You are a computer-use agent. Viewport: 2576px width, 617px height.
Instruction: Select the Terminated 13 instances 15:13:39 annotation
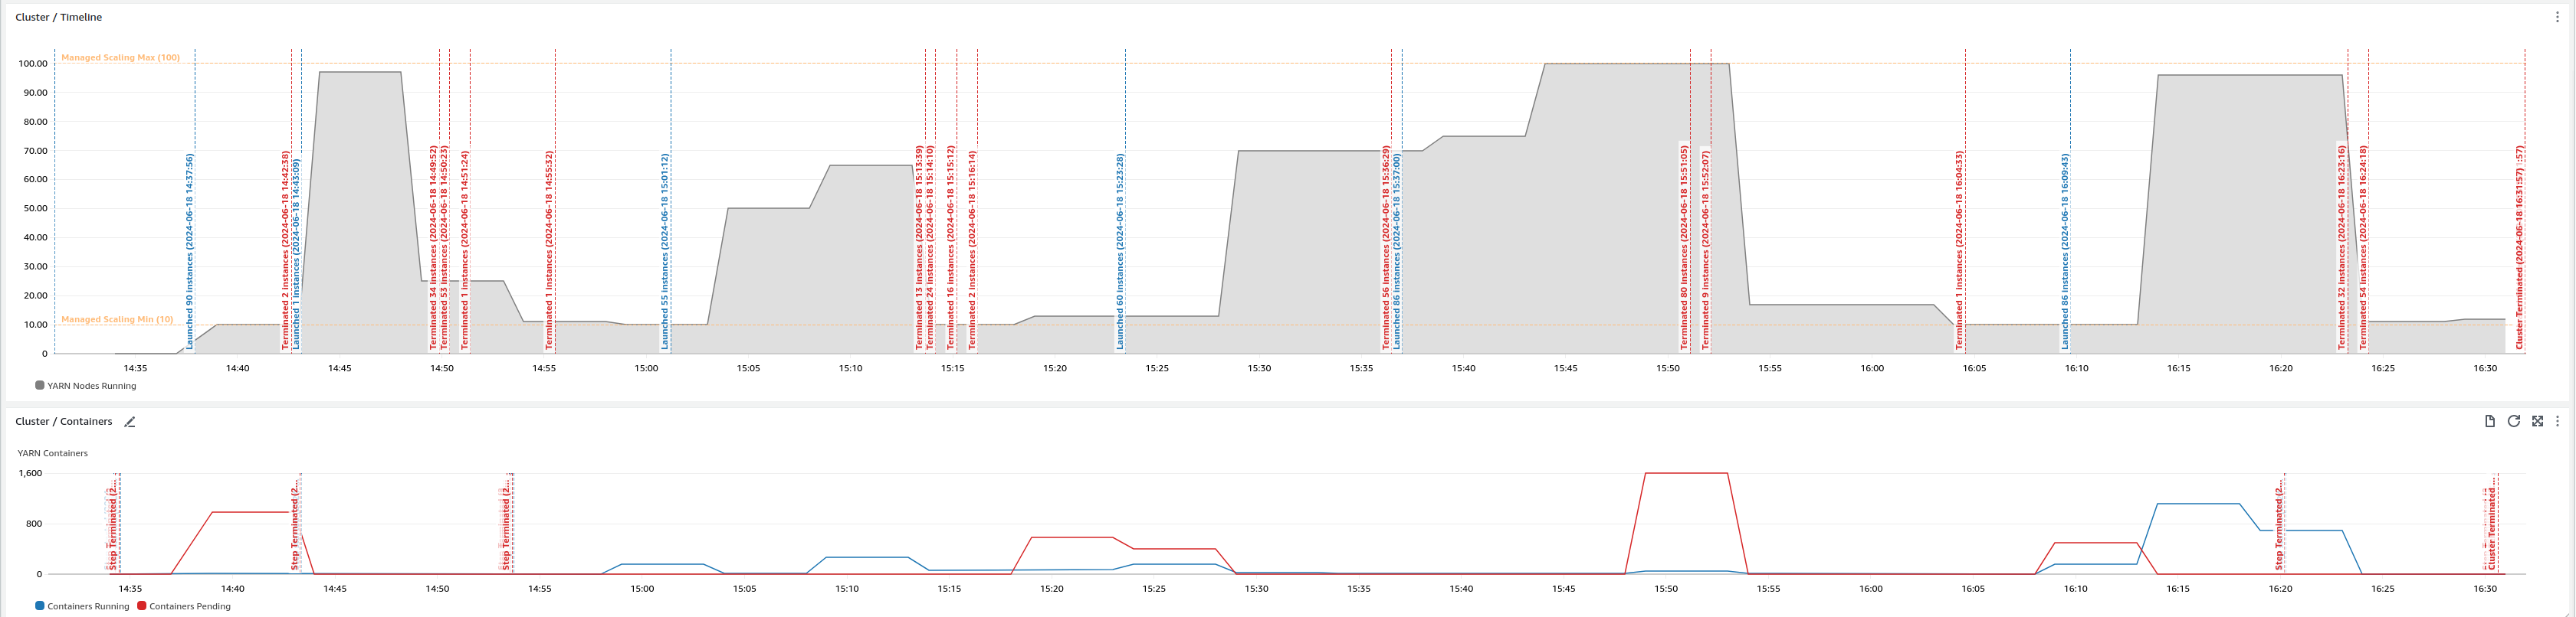coord(920,247)
